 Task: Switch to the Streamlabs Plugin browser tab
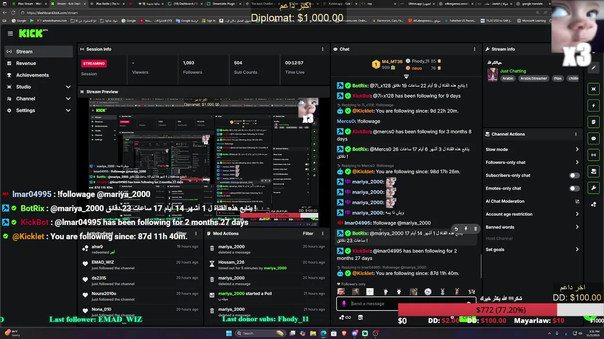point(225,4)
